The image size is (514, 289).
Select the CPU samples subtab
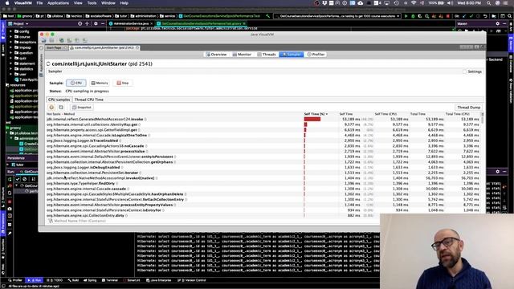tap(59, 100)
